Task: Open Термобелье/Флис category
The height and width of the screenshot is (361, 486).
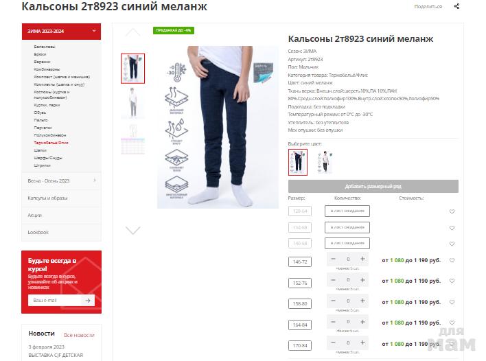Action: [51, 143]
